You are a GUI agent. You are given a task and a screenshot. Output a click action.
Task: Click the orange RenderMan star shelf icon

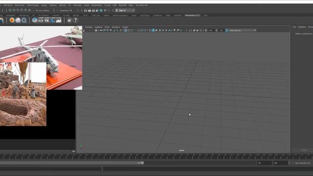(12, 20)
